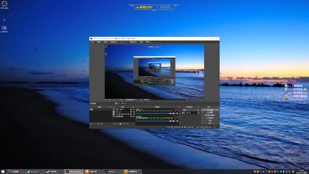Select the 显示器采集 source row
This screenshot has height=174, width=309.
tap(124, 116)
